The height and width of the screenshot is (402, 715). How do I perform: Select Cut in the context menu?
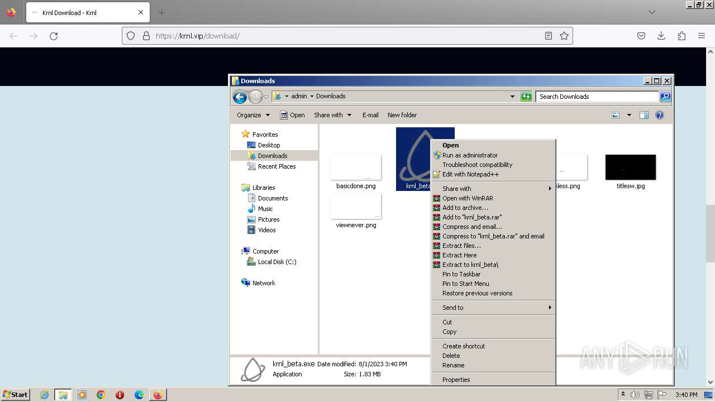tap(494, 322)
